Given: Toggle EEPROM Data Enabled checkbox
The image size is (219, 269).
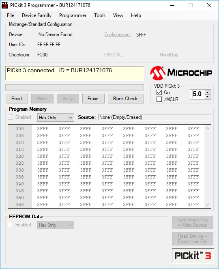Looking at the screenshot, I should click(x=10, y=224).
